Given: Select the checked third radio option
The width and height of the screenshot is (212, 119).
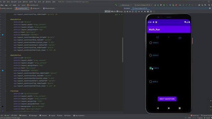Looking at the screenshot, I should point(154,68).
